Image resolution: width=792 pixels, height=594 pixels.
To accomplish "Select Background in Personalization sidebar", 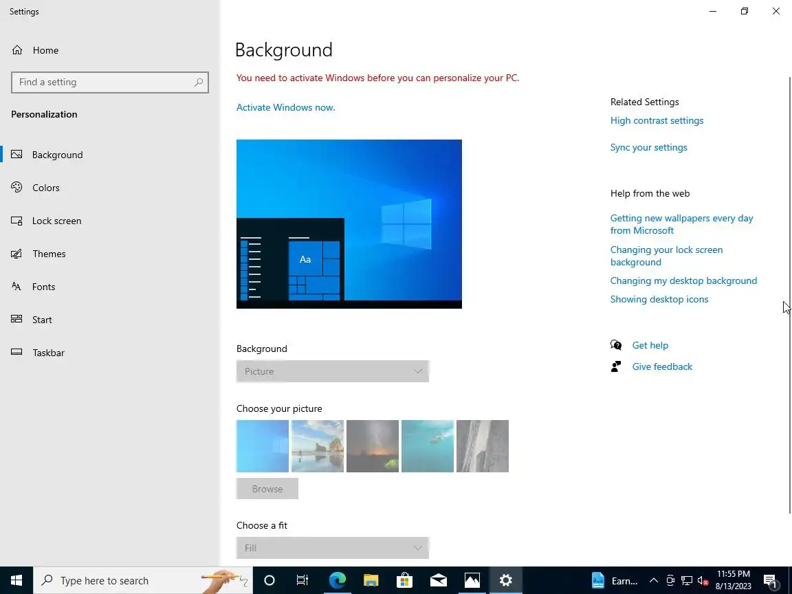I will (110, 155).
